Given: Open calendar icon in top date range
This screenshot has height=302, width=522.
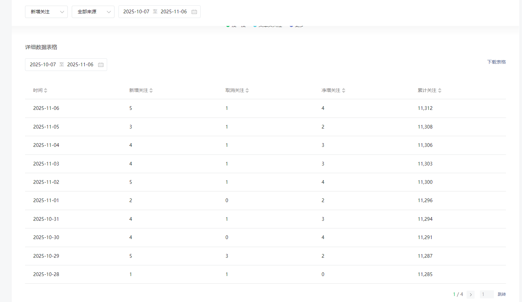Looking at the screenshot, I should click(194, 12).
